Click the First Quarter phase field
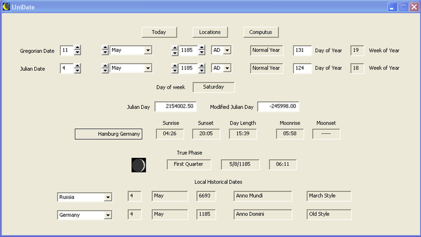 (x=189, y=165)
